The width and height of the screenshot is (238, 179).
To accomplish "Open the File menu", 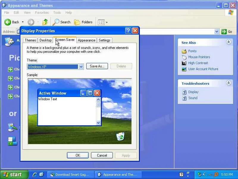I will click(7, 13).
